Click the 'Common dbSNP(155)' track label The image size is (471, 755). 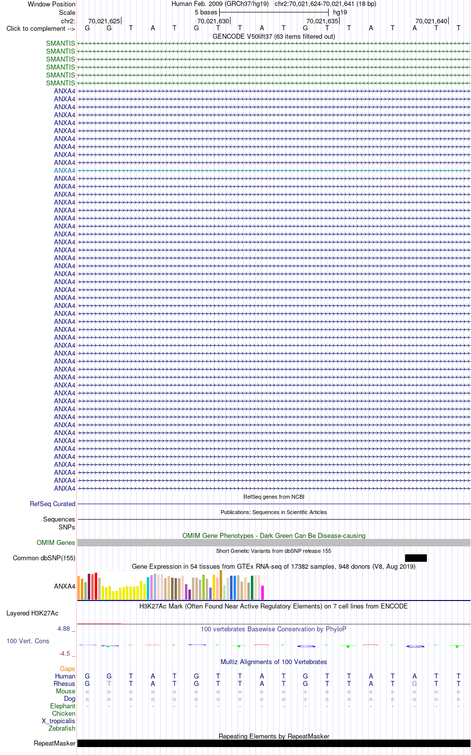click(44, 558)
